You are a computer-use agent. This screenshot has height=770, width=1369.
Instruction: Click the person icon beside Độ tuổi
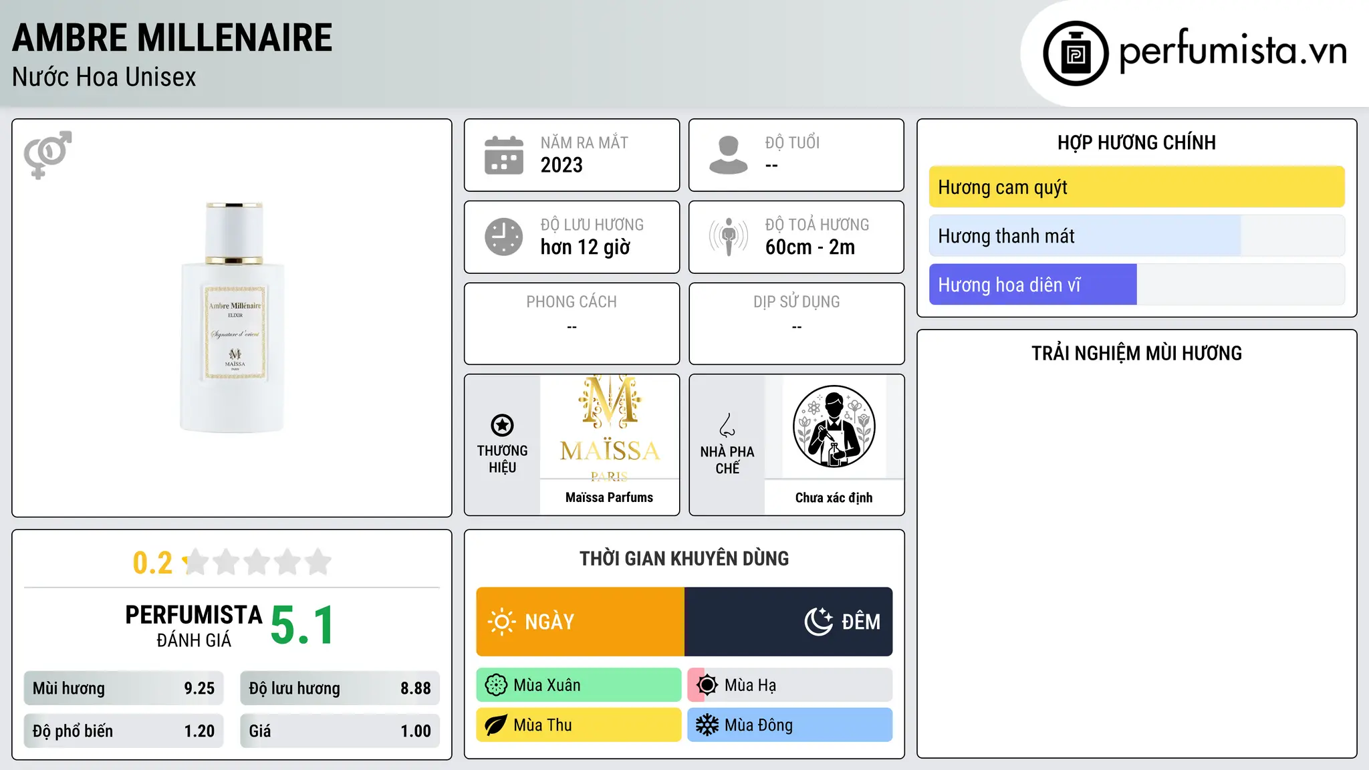(x=728, y=155)
